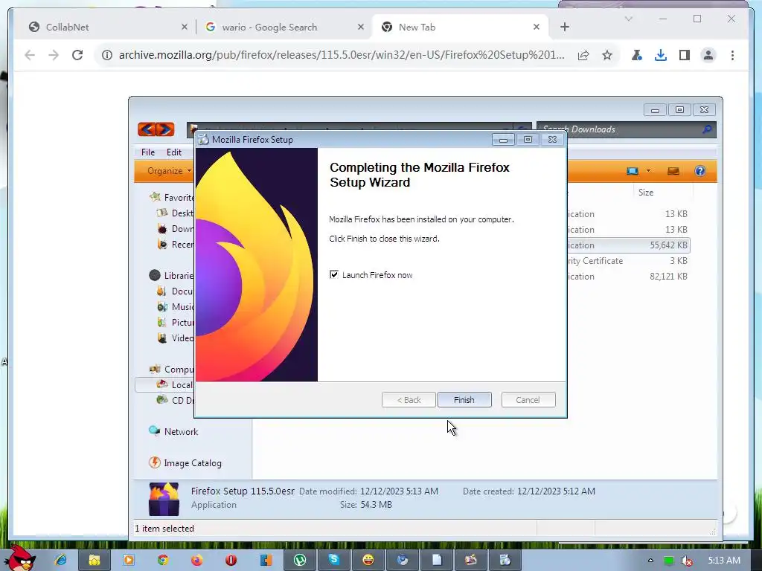Open Chrome downloads icon
This screenshot has height=571, width=762.
coord(661,55)
